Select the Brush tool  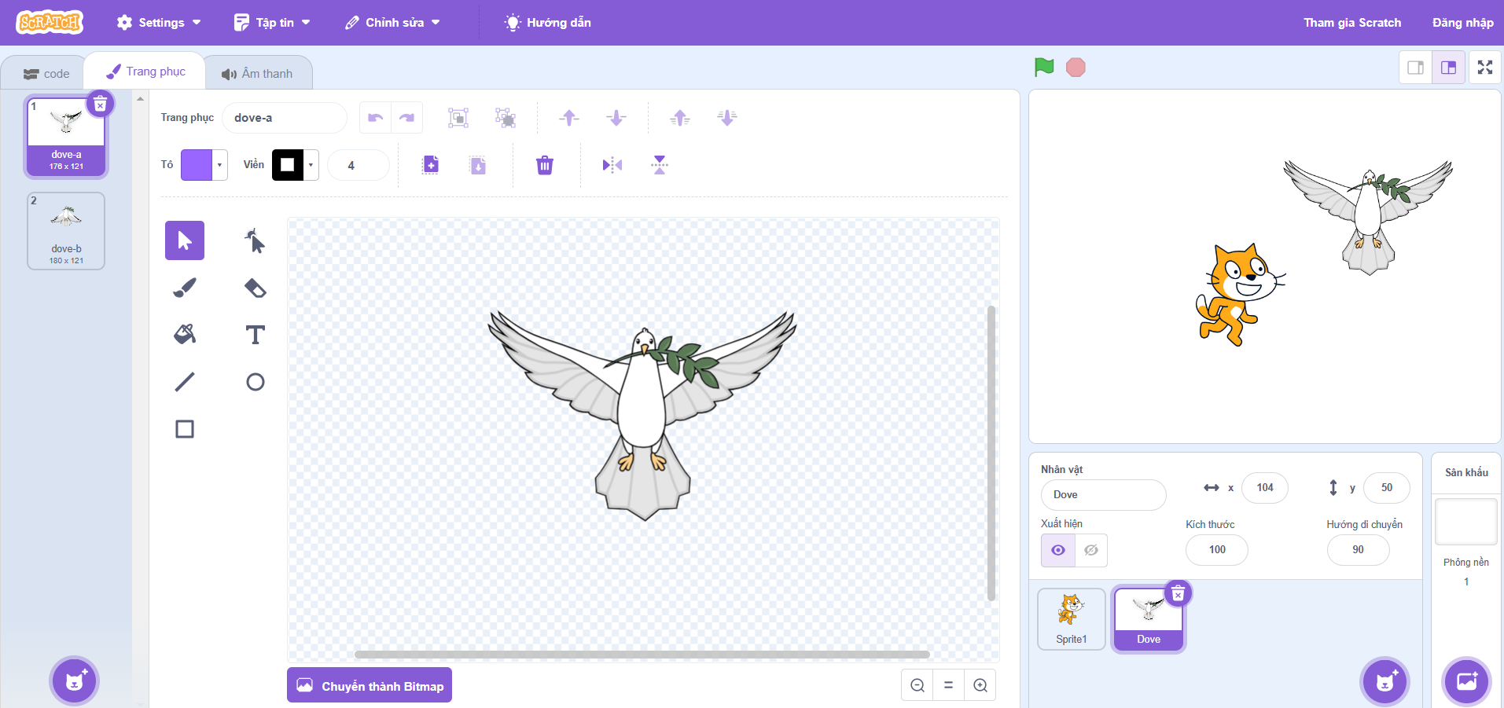pos(185,288)
